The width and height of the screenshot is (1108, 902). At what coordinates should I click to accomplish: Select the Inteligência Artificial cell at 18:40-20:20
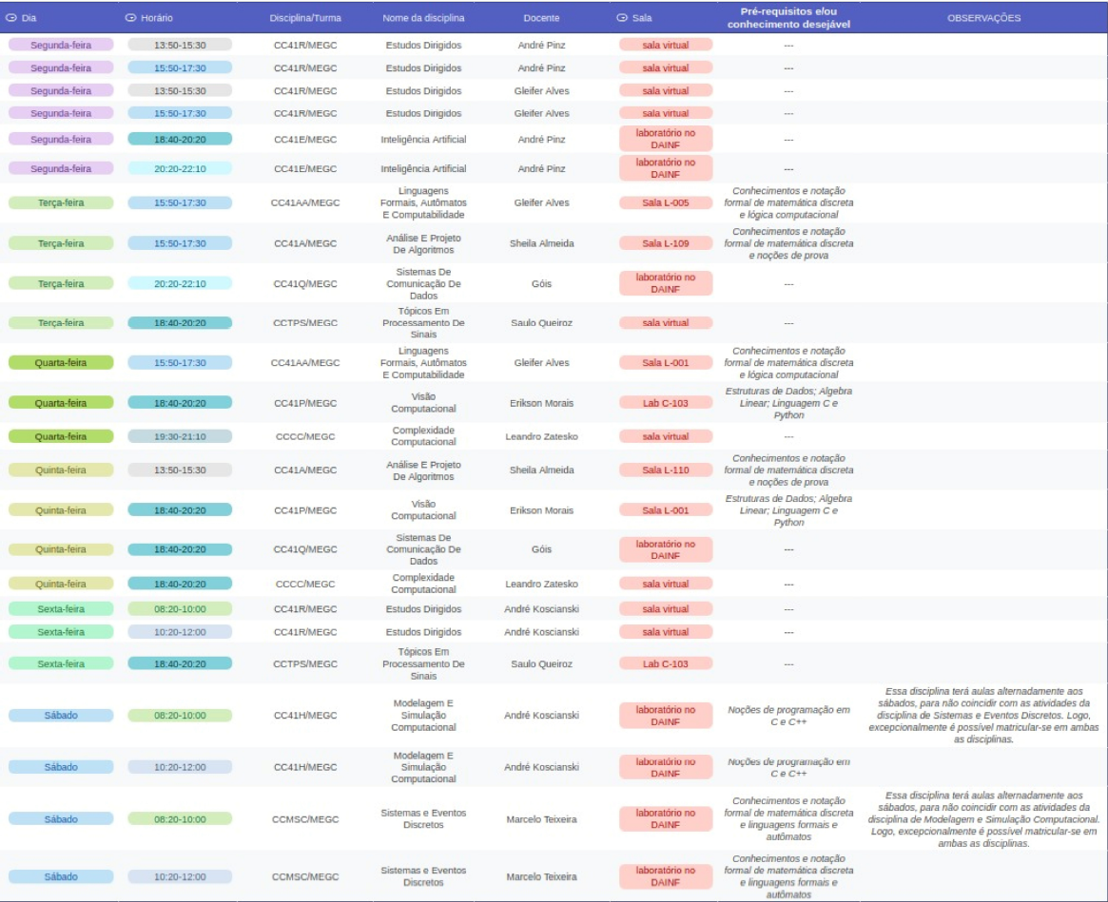pos(423,139)
